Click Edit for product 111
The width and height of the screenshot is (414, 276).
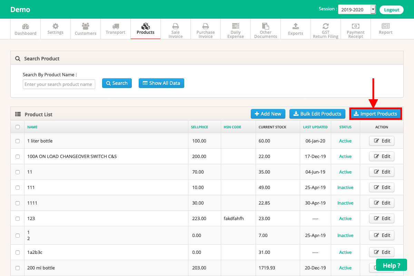(x=382, y=187)
